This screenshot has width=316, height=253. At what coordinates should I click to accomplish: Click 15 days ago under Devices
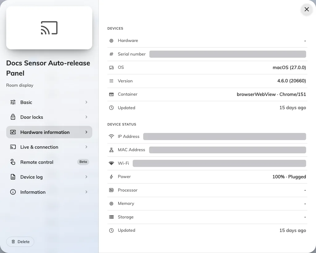pyautogui.click(x=293, y=108)
